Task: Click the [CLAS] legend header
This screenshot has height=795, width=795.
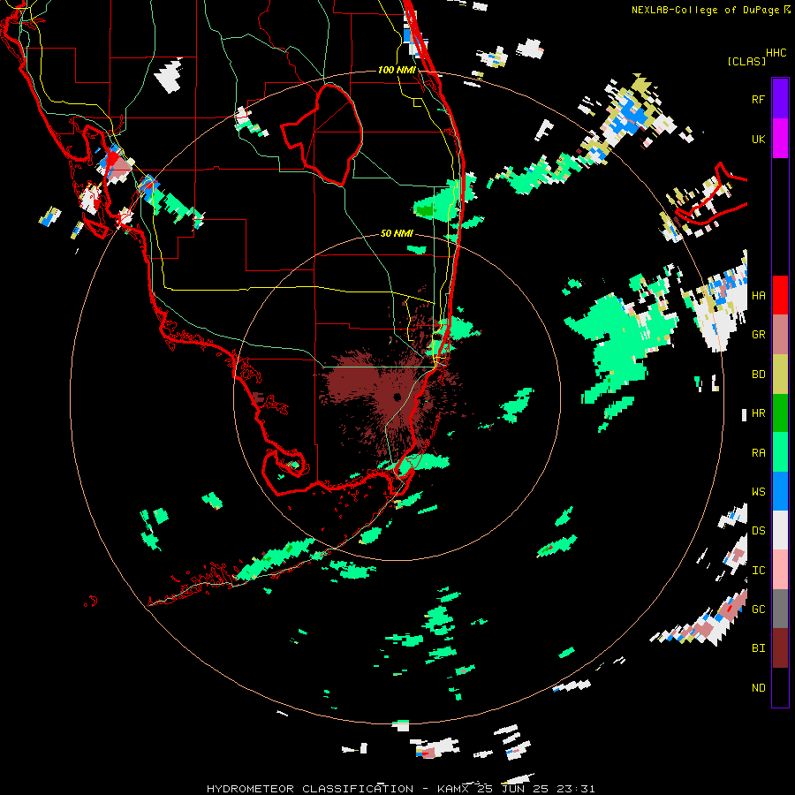Action: click(746, 61)
